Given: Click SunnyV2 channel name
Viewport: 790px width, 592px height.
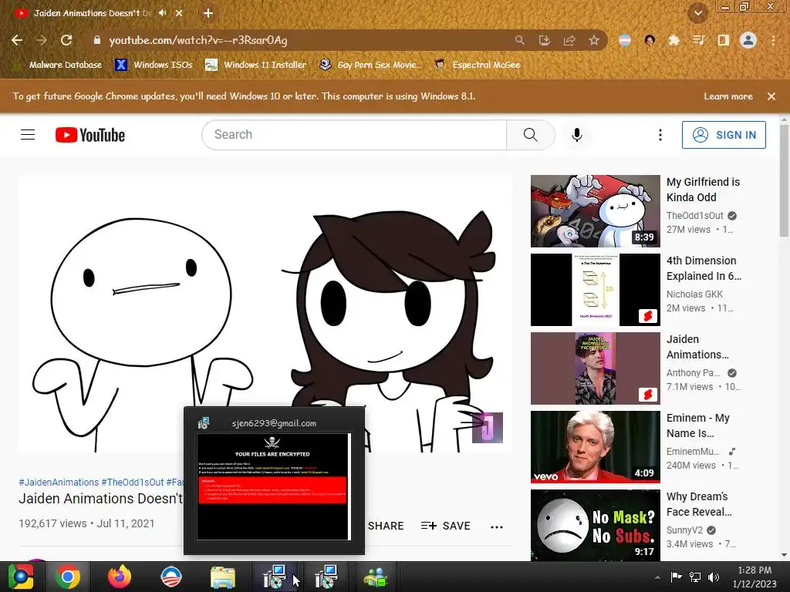Looking at the screenshot, I should pyautogui.click(x=684, y=530).
